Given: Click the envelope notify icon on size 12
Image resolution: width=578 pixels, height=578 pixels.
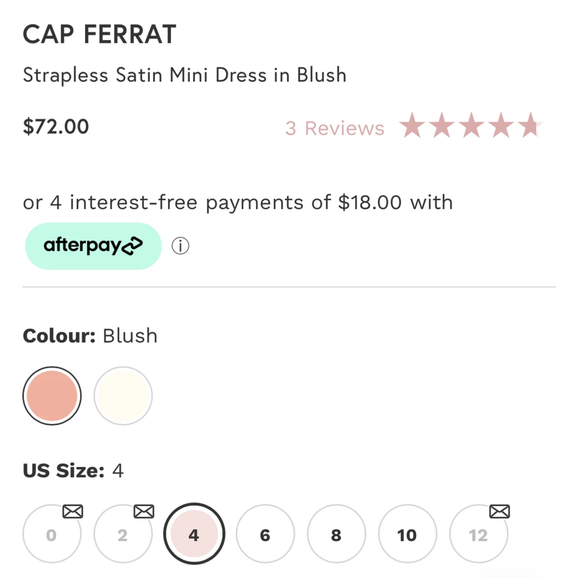Looking at the screenshot, I should pyautogui.click(x=499, y=511).
